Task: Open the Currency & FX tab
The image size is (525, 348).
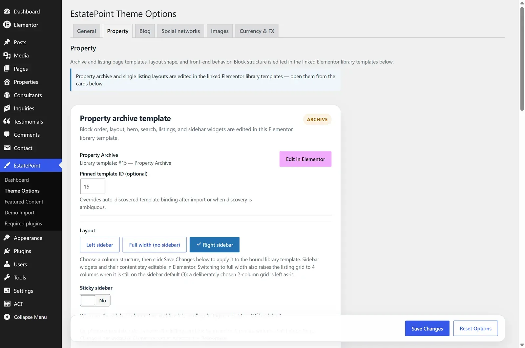Action: tap(257, 31)
